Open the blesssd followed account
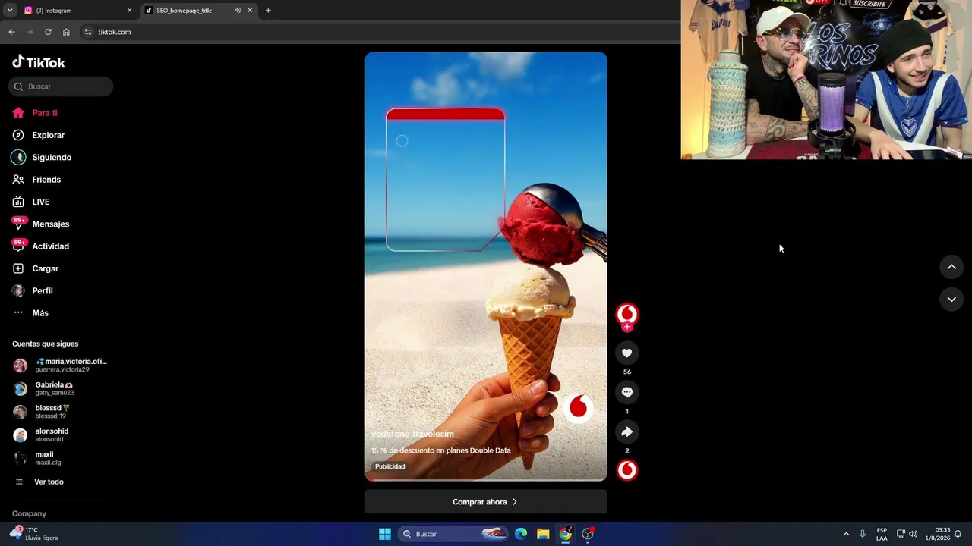Screen dimensions: 972x546 (61, 412)
